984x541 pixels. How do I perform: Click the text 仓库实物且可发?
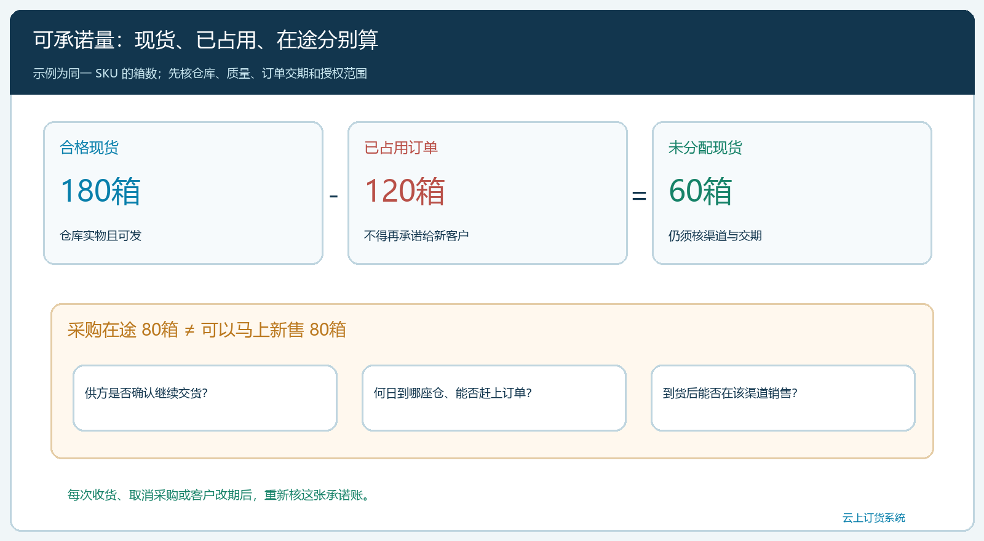101,235
